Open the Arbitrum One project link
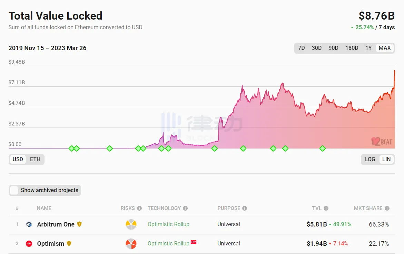404x254 pixels. 56,224
